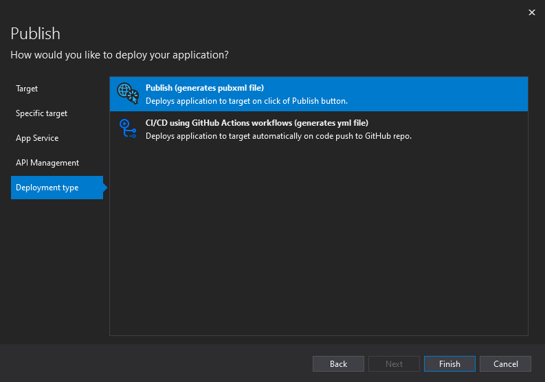Image resolution: width=545 pixels, height=382 pixels.
Task: Jump to the API Management step
Action: (x=47, y=163)
